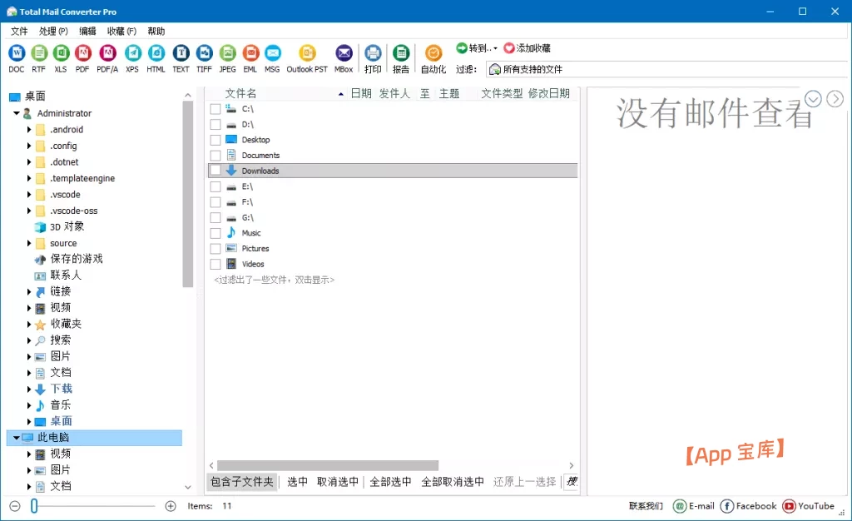The width and height of the screenshot is (852, 521).
Task: Convert to DOC format
Action: [17, 58]
